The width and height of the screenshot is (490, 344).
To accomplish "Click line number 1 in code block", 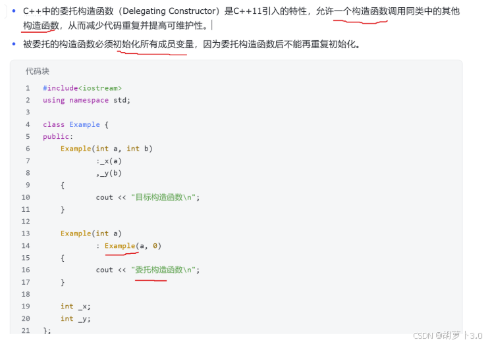I will (x=28, y=88).
